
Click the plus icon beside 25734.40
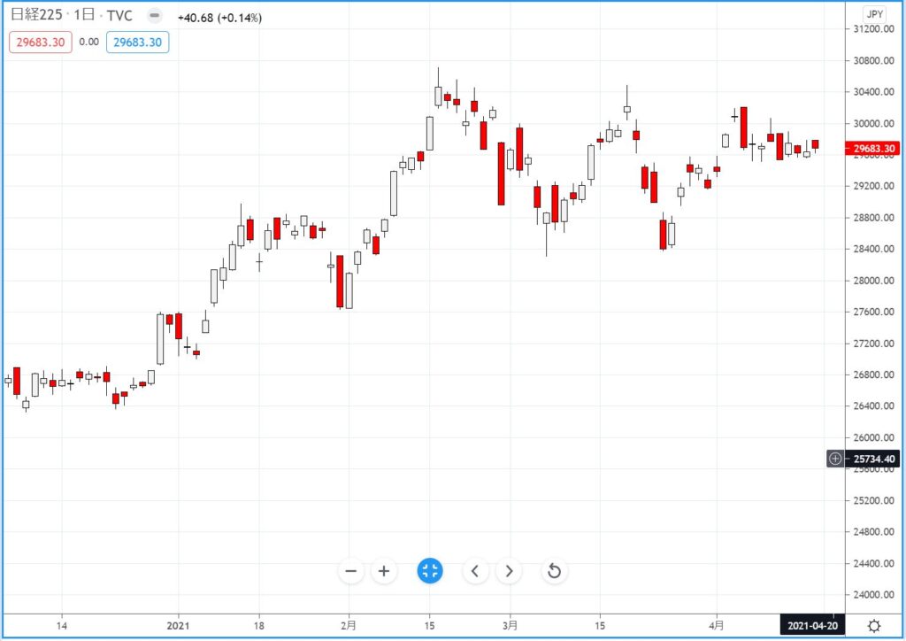(836, 459)
